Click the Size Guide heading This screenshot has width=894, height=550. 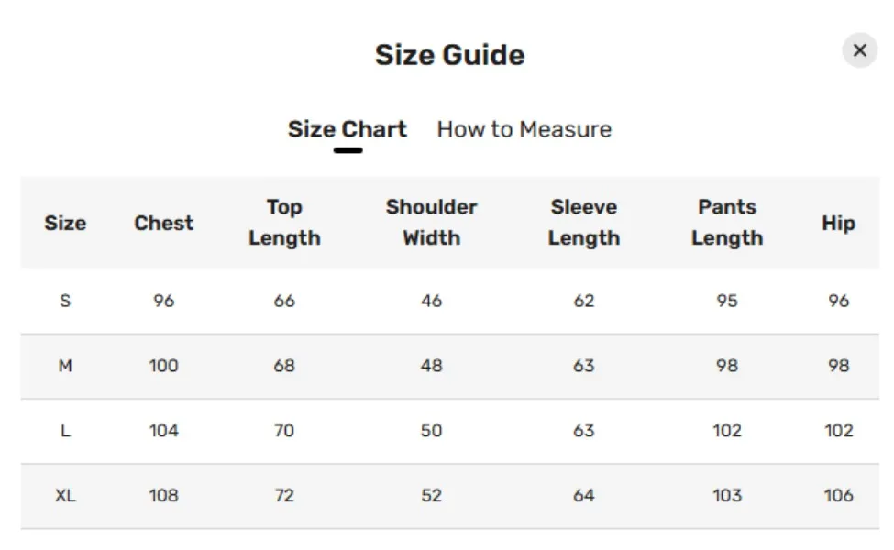449,55
